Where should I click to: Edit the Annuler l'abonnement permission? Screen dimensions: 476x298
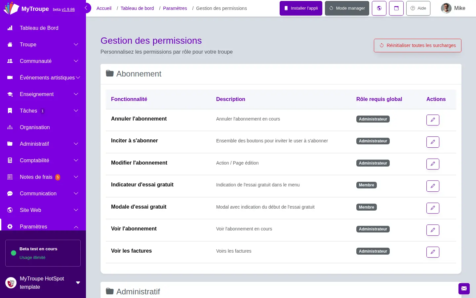[x=433, y=120]
